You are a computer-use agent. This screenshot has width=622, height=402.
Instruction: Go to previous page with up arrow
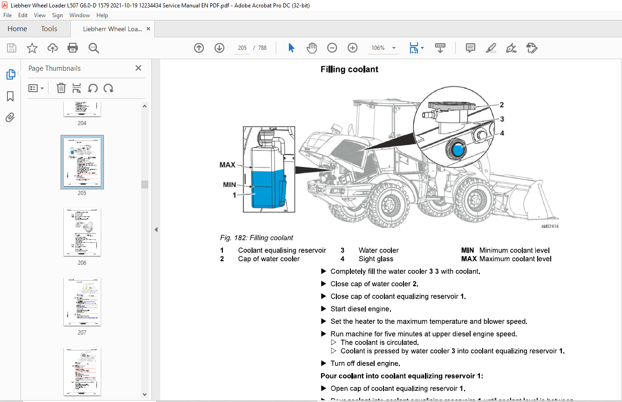[x=199, y=48]
